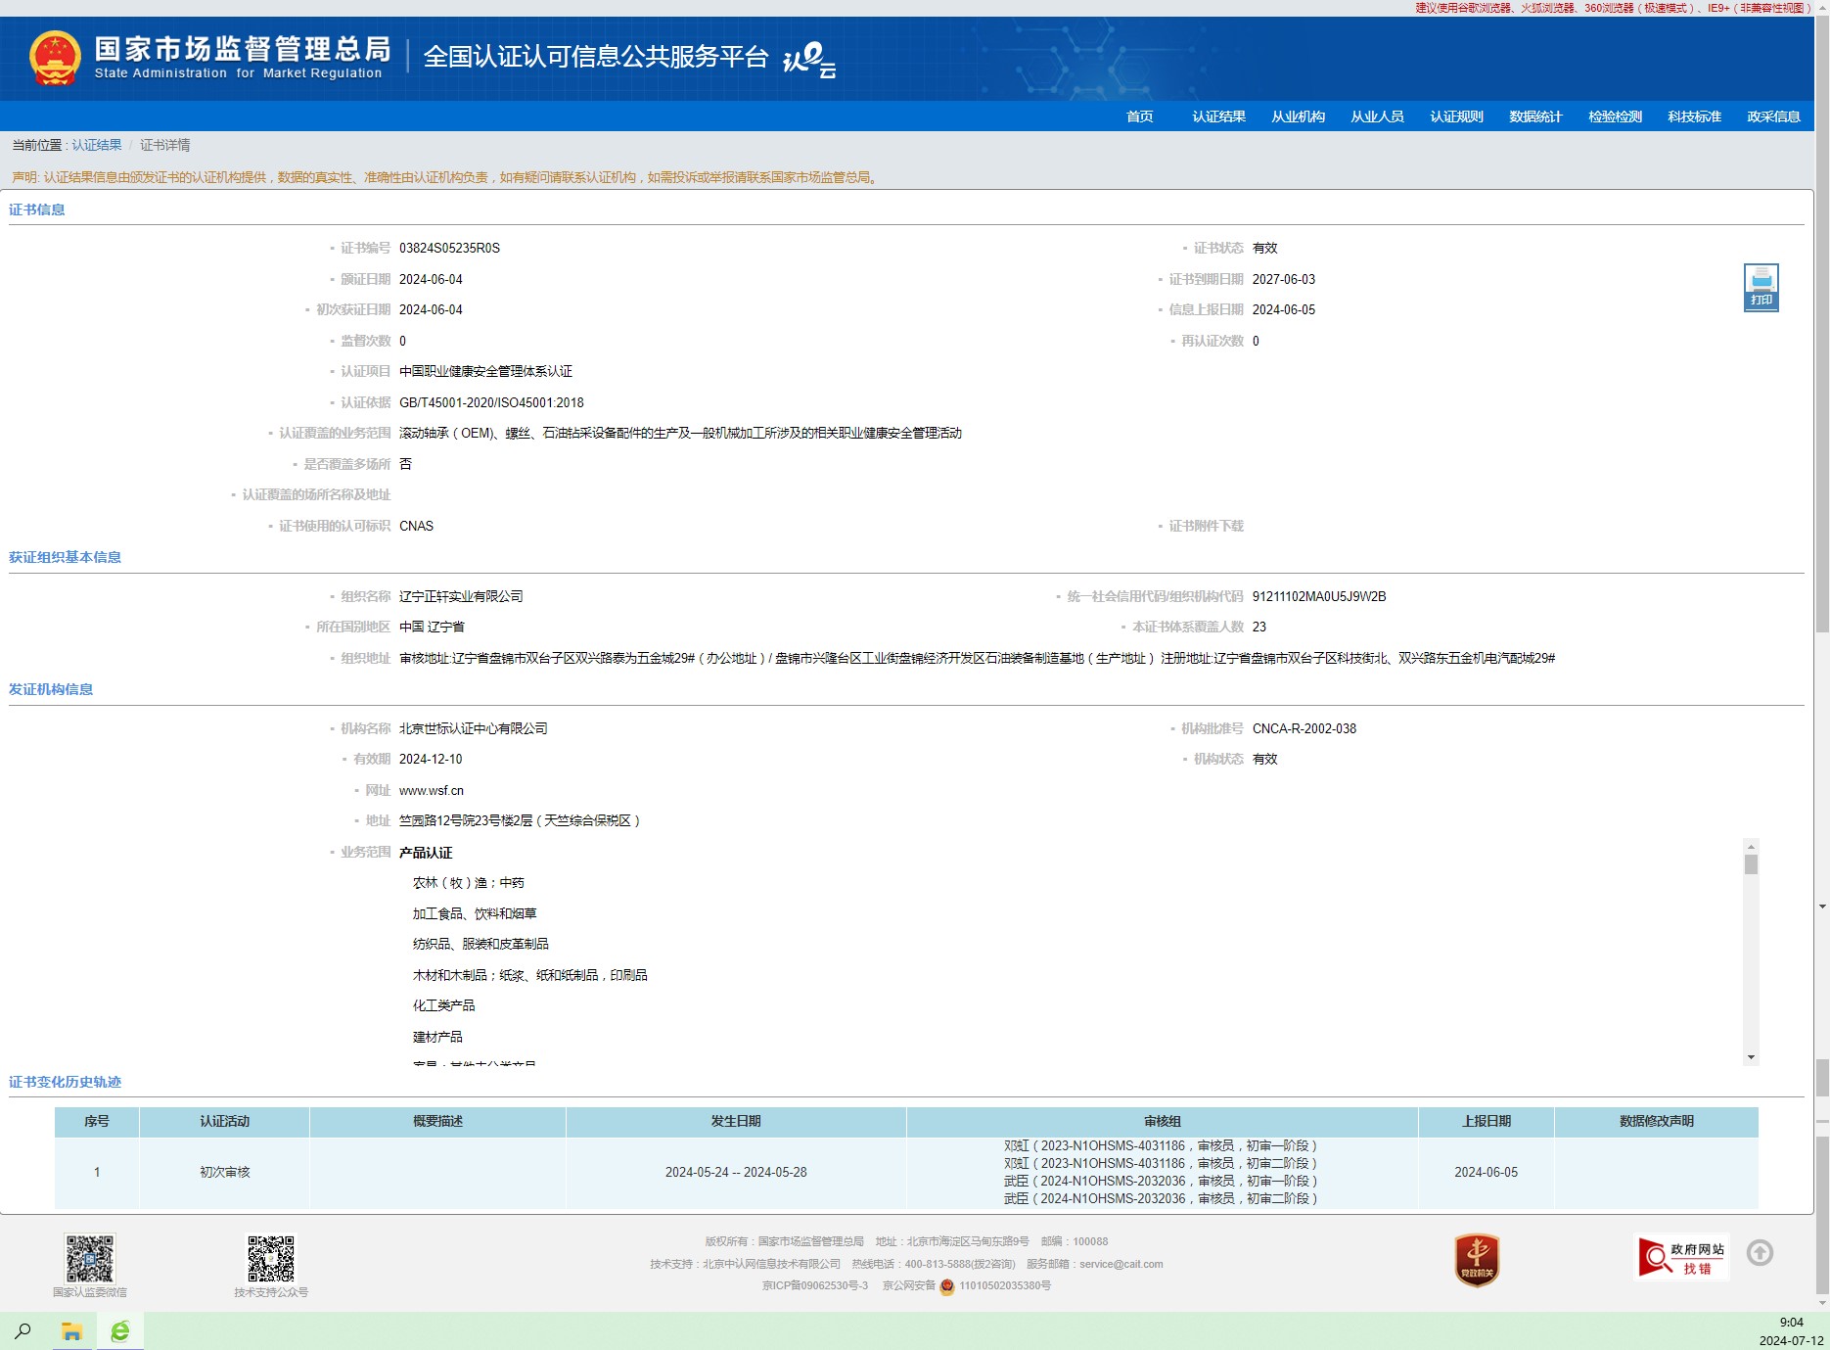Open the 数据统计 menu item
This screenshot has width=1830, height=1350.
tap(1535, 116)
